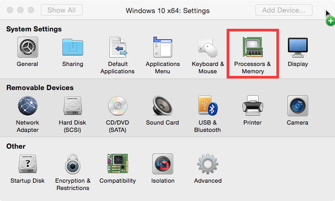Open Hard Disk (SCSI) settings
This screenshot has height=201, width=335.
tap(73, 106)
